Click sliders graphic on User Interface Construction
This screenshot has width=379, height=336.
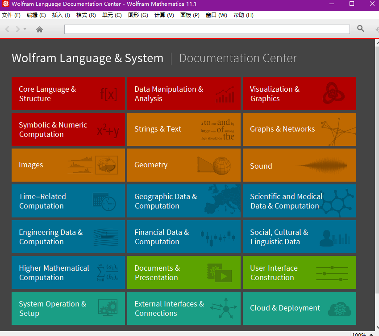pos(332,273)
